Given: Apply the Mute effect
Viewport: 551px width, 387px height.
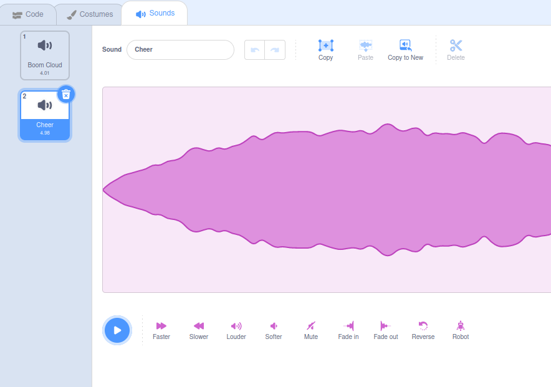Looking at the screenshot, I should coord(310,329).
